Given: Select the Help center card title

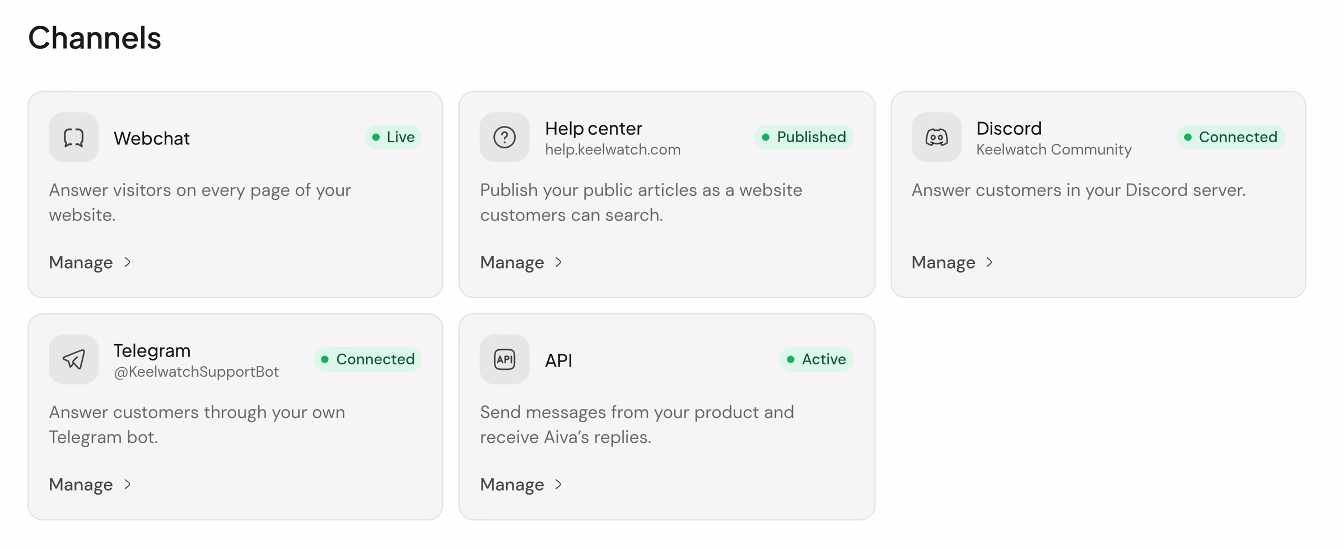Looking at the screenshot, I should (x=594, y=128).
